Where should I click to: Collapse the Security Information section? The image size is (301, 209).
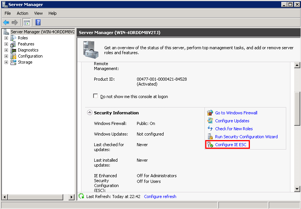point(90,113)
